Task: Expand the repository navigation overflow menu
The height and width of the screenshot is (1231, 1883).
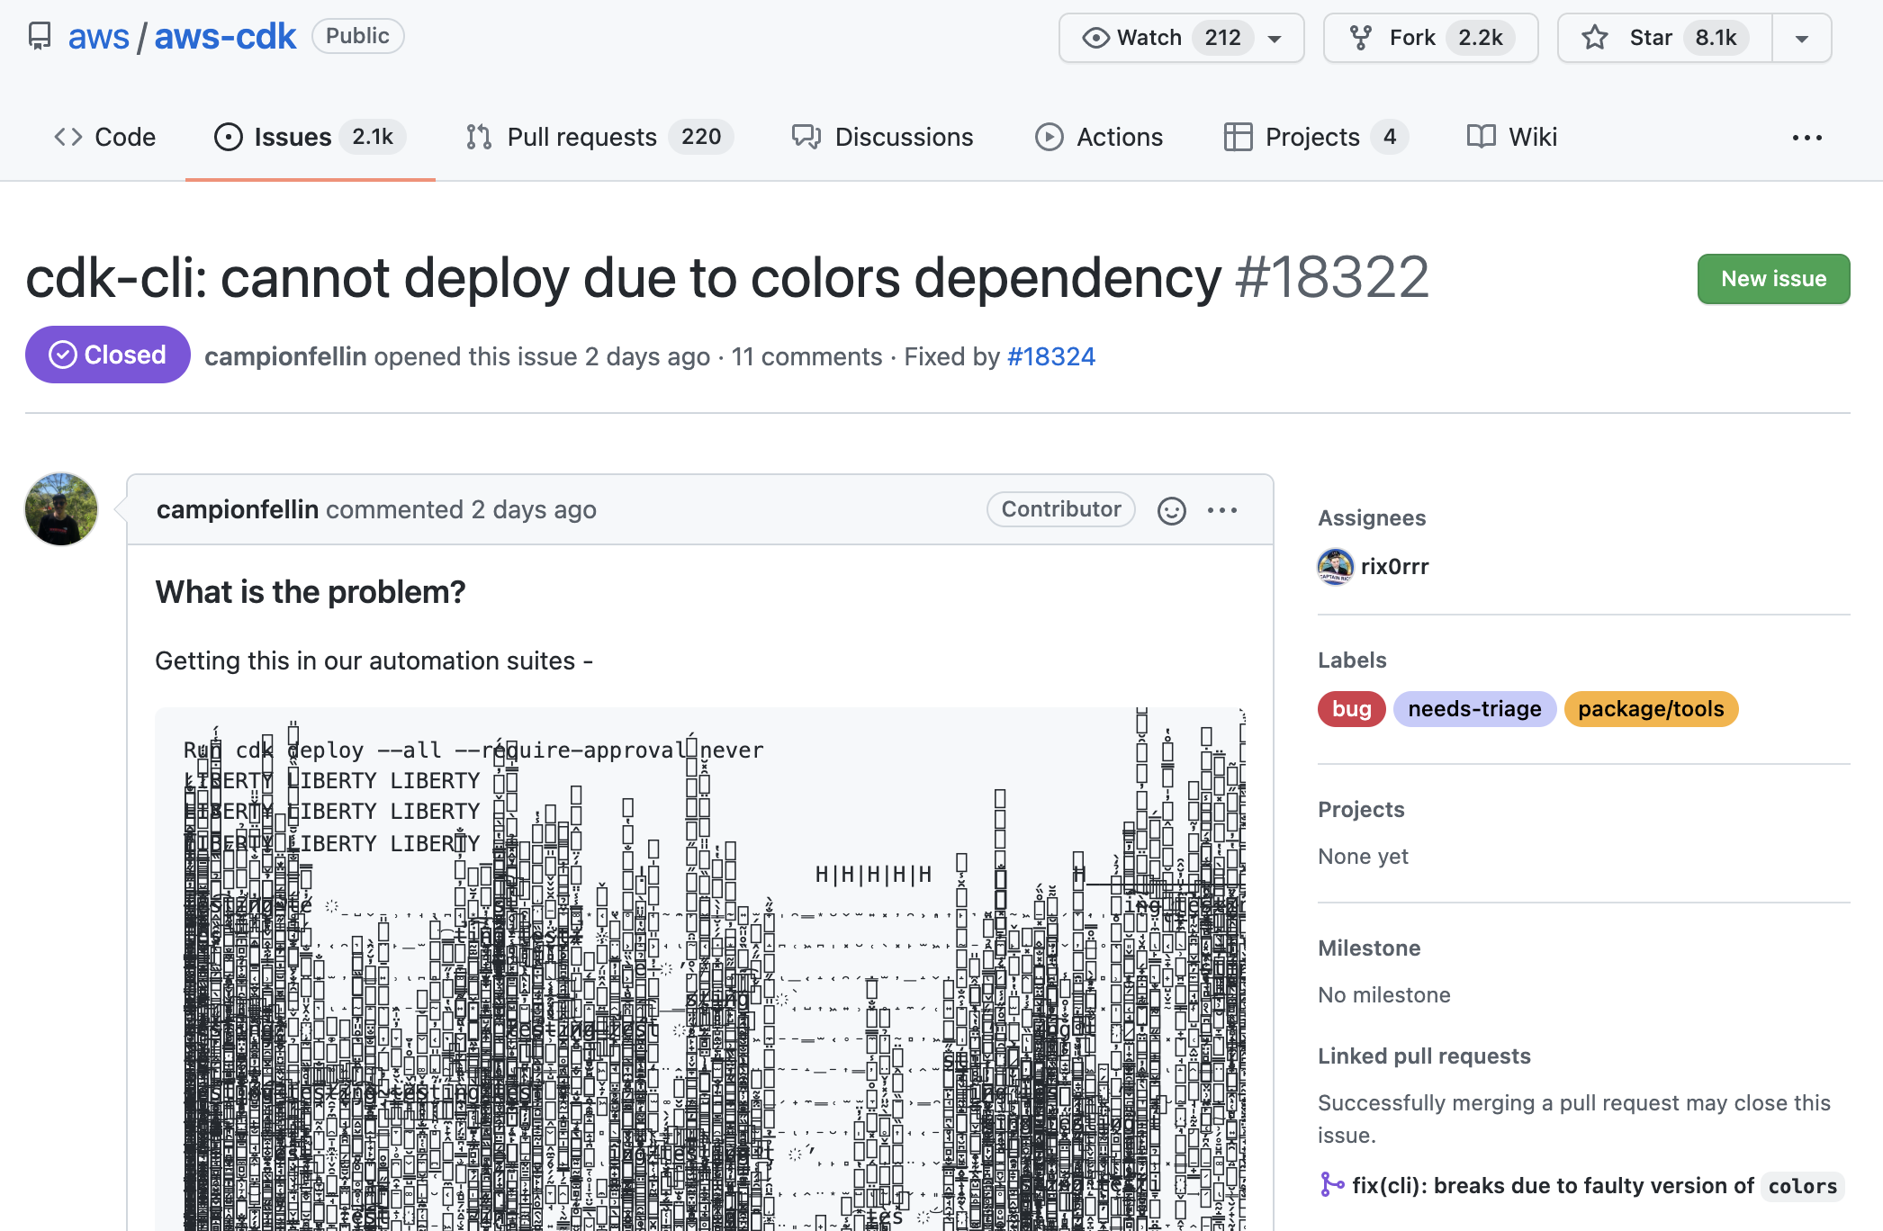Action: click(x=1806, y=138)
